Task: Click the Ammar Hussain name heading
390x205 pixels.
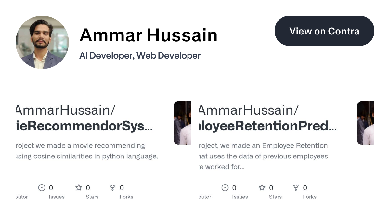Action: pyautogui.click(x=149, y=35)
